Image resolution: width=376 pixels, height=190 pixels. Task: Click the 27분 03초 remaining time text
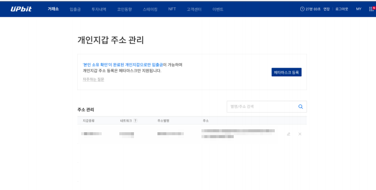313,9
